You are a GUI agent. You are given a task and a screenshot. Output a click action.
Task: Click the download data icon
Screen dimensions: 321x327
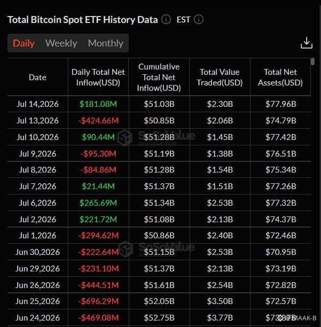(x=307, y=43)
